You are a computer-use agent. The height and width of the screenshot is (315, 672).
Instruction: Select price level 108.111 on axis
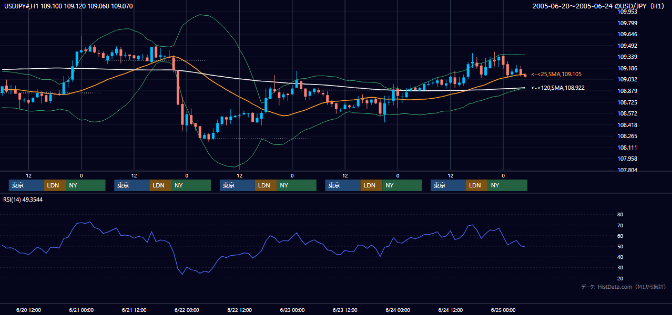click(x=627, y=148)
